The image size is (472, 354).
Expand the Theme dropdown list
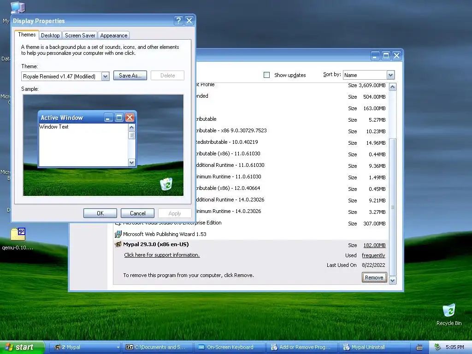[x=105, y=76]
